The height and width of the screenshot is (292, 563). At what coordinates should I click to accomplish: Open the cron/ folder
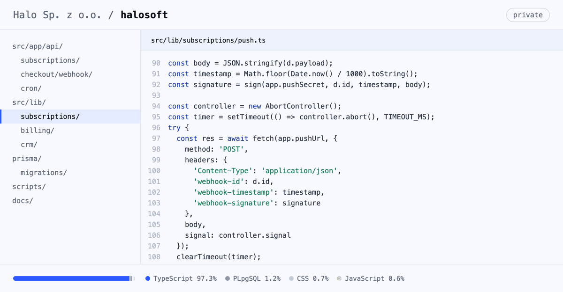coord(31,88)
